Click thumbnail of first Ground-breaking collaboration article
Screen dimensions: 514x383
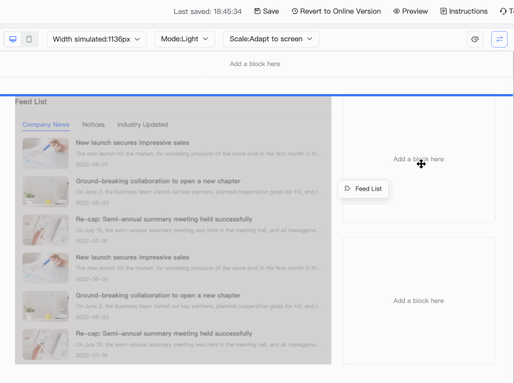click(x=46, y=192)
